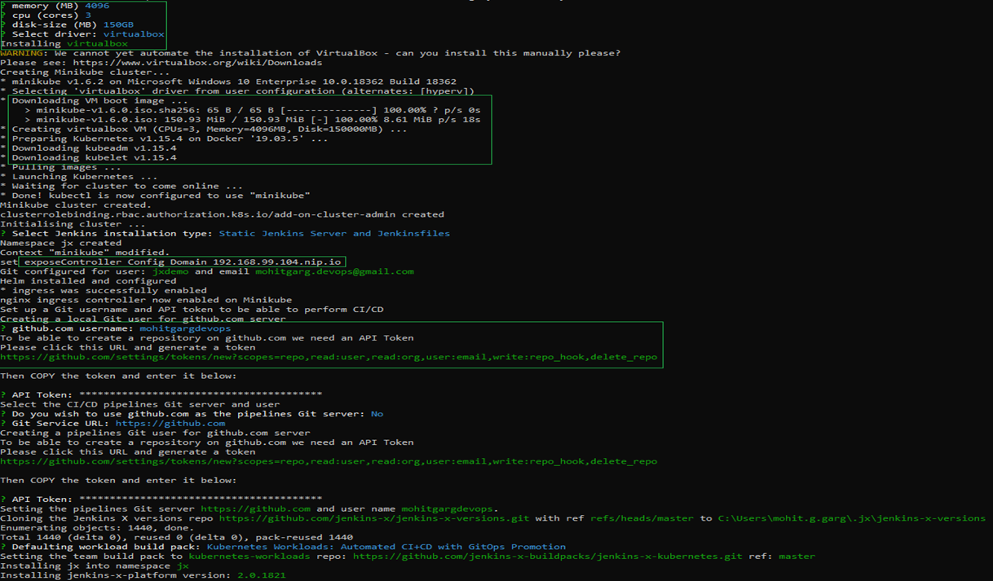Click the minikube-v1.6.0.iso.sha256 download line

[252, 110]
